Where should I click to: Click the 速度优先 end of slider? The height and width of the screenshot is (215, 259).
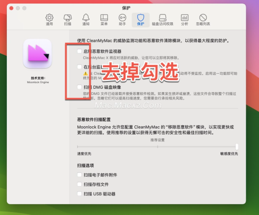[78, 146]
